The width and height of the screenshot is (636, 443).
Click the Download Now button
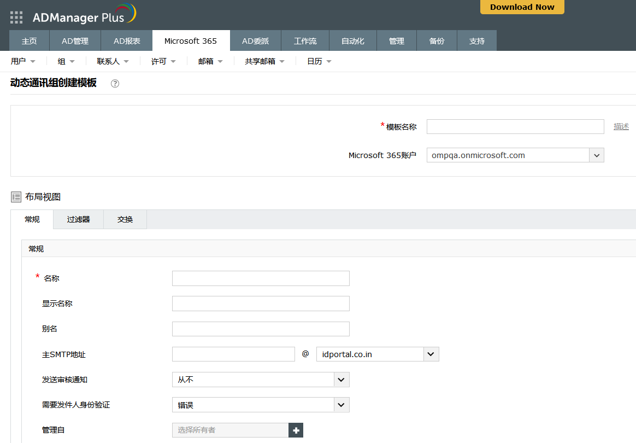(522, 7)
